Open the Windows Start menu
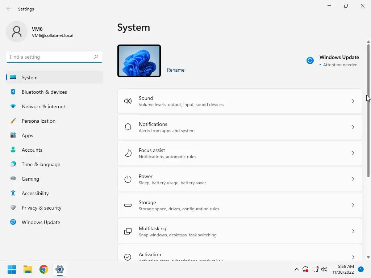 (12, 269)
